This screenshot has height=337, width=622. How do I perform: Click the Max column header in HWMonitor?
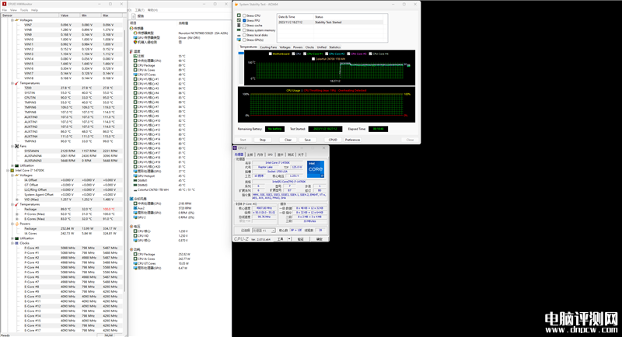[x=112, y=16]
